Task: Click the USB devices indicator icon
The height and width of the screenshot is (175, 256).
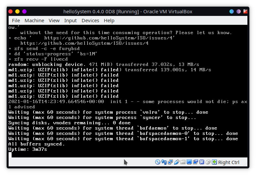Action: (177, 162)
